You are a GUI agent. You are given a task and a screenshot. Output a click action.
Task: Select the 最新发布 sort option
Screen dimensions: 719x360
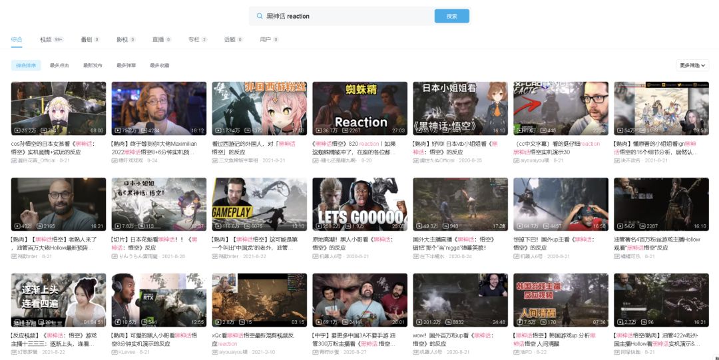[x=93, y=66]
